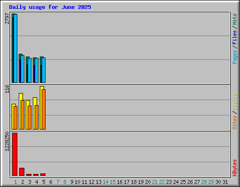Click day 4 on the date axis
Screen dimensions: 240x187
tap(37, 182)
